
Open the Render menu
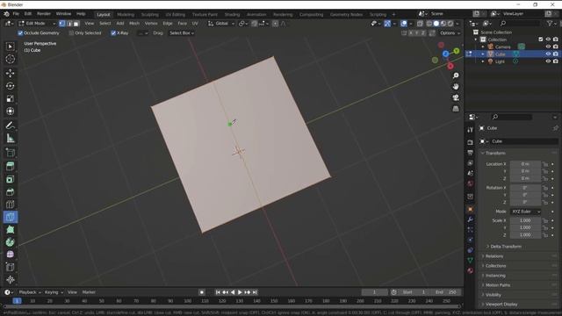[x=44, y=14]
